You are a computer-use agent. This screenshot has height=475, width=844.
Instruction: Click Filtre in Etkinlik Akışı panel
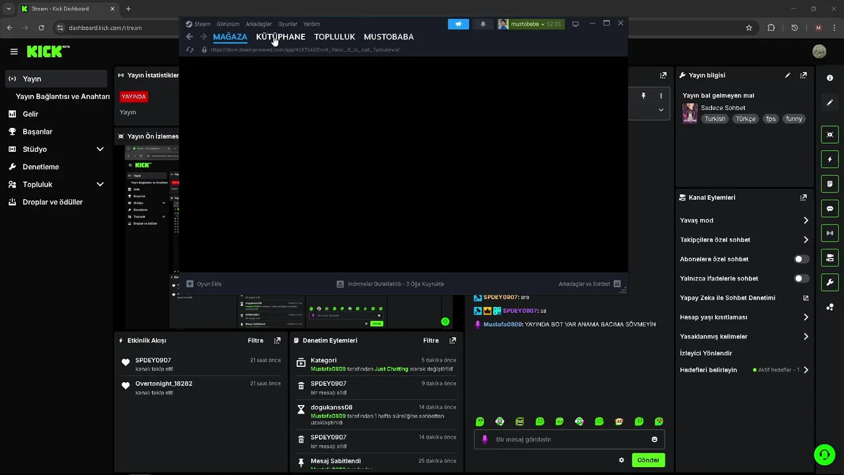click(255, 340)
